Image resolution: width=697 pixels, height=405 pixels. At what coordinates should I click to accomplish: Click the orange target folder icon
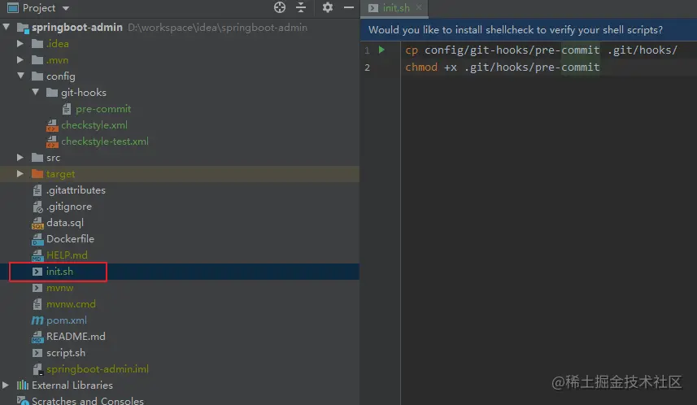pyautogui.click(x=37, y=174)
